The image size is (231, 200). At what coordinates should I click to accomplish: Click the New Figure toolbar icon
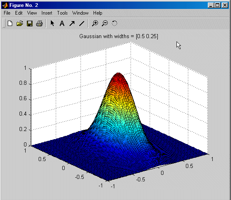pyautogui.click(x=10, y=24)
